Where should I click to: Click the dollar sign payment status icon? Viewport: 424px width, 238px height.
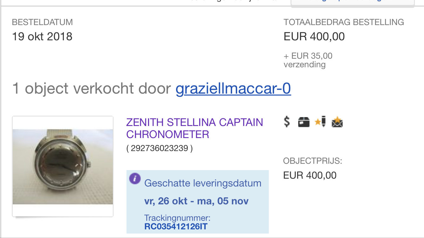pyautogui.click(x=287, y=122)
